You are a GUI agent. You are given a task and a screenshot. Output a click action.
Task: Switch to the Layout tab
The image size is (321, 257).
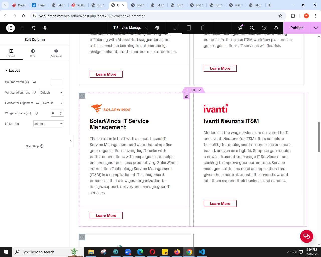pos(11,53)
